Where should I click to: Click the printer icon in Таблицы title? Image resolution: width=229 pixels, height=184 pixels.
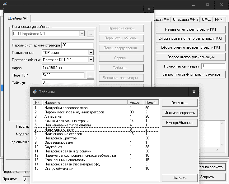point(35,92)
